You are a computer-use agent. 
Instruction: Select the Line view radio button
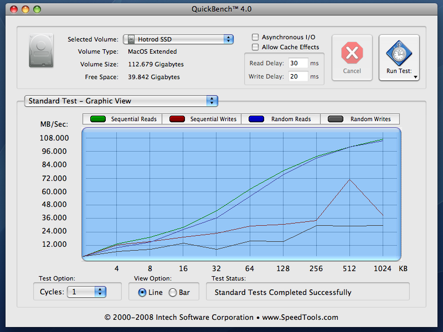pos(142,293)
